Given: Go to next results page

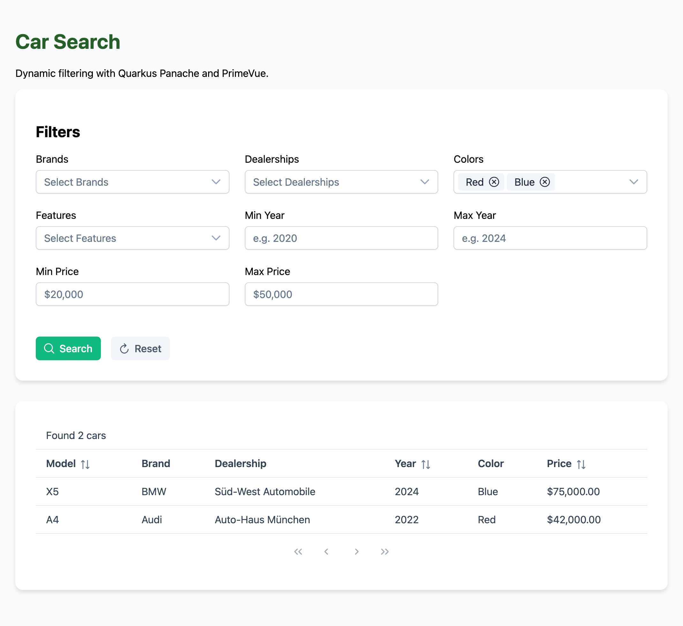Looking at the screenshot, I should (357, 551).
